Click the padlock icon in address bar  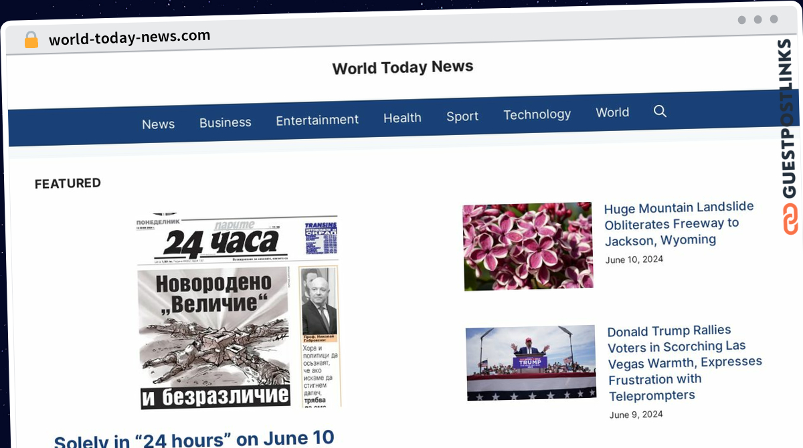[31, 40]
